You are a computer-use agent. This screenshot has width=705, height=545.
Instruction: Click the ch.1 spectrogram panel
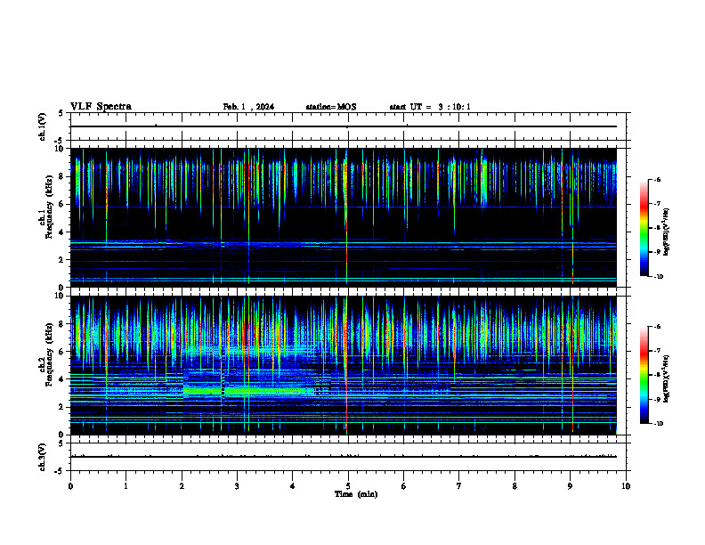click(x=344, y=217)
